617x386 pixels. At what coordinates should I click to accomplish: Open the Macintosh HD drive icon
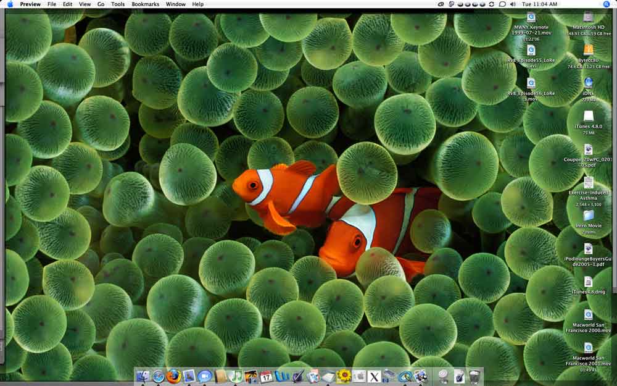pos(589,17)
